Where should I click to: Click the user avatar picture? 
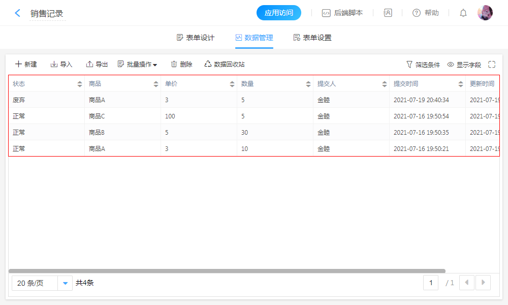click(485, 13)
